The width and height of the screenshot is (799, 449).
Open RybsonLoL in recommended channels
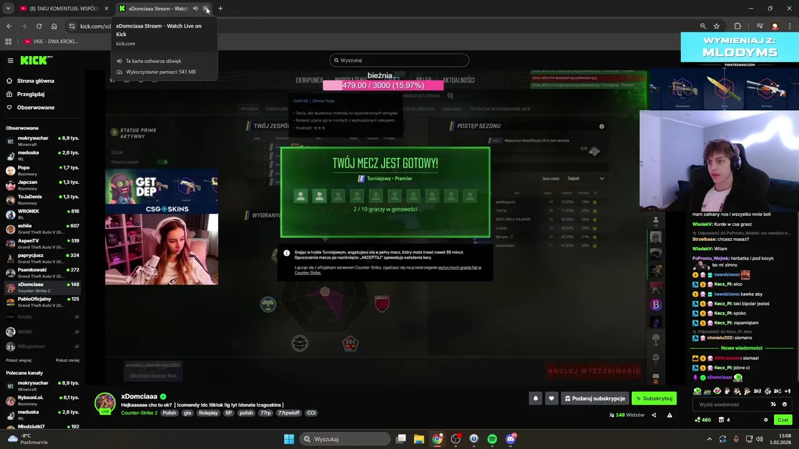(x=42, y=400)
